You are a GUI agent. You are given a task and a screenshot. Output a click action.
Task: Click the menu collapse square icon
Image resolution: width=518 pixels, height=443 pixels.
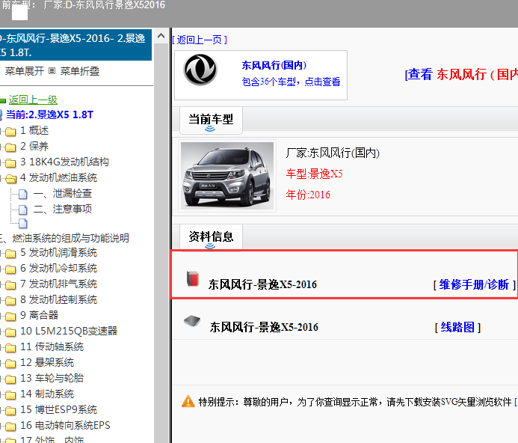52,71
